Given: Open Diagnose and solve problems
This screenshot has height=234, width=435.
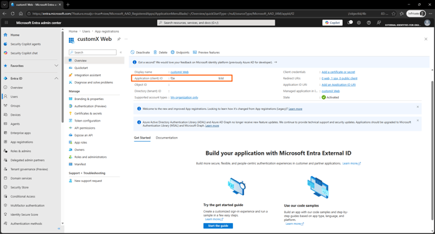Looking at the screenshot, I should point(94,83).
